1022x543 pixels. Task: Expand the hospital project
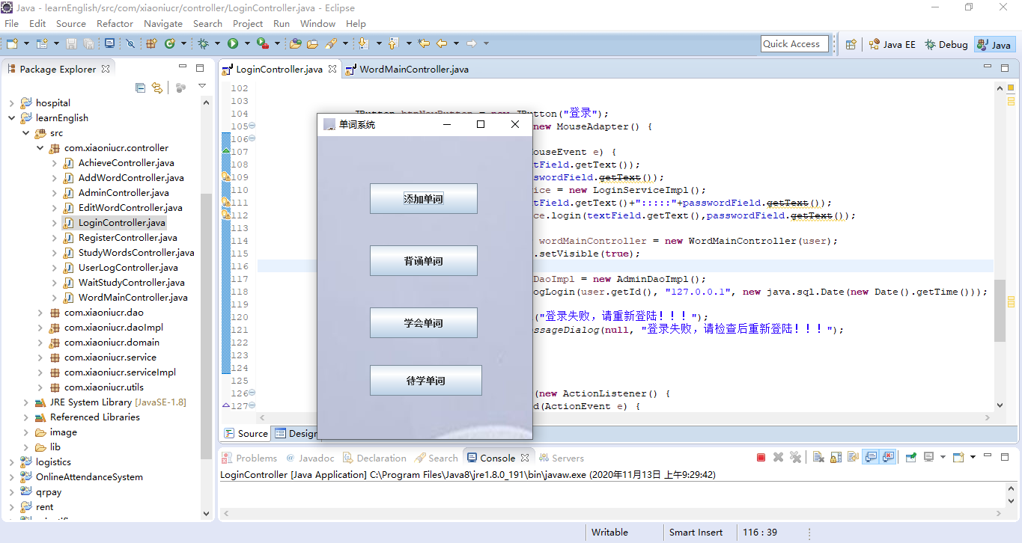point(12,102)
